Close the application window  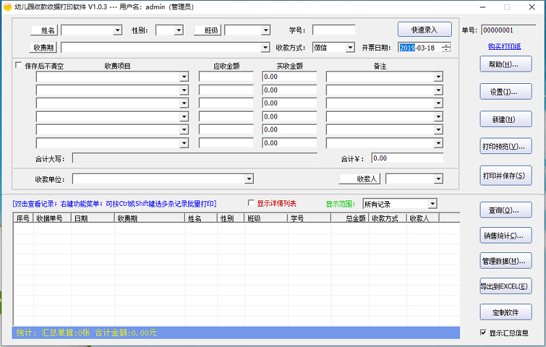coord(532,7)
